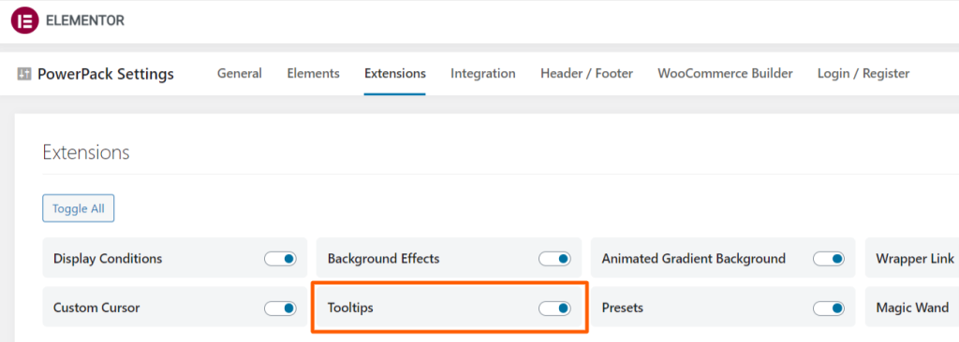Open WooCommerce Builder tab
The height and width of the screenshot is (342, 959).
tap(726, 74)
